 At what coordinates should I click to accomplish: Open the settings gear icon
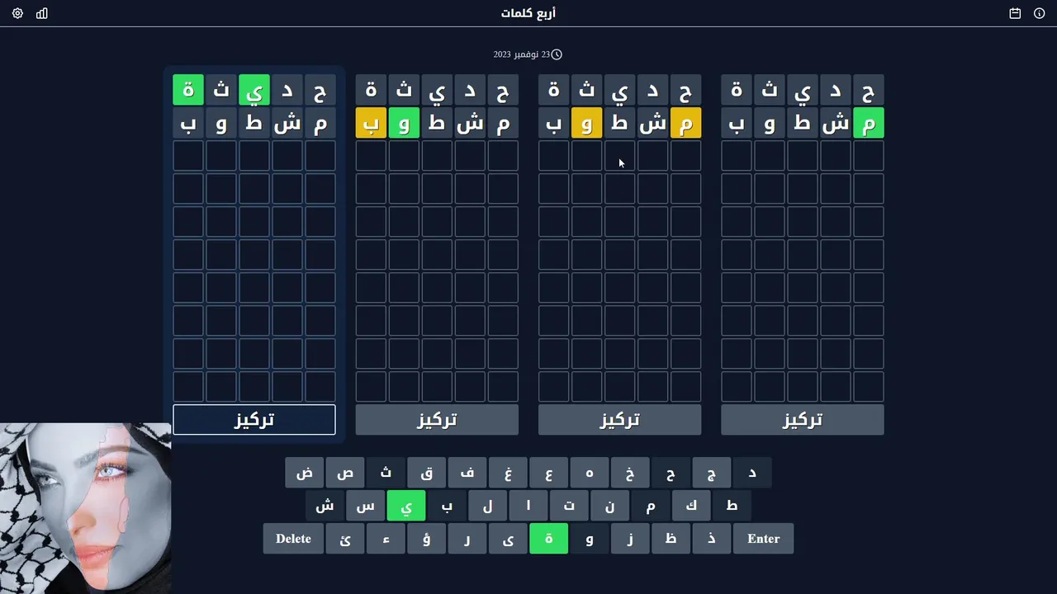tap(17, 13)
